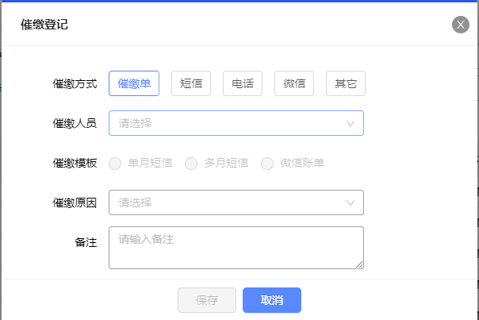
Task: Select 催缴单 as the 催缴方式
Action: pos(134,83)
